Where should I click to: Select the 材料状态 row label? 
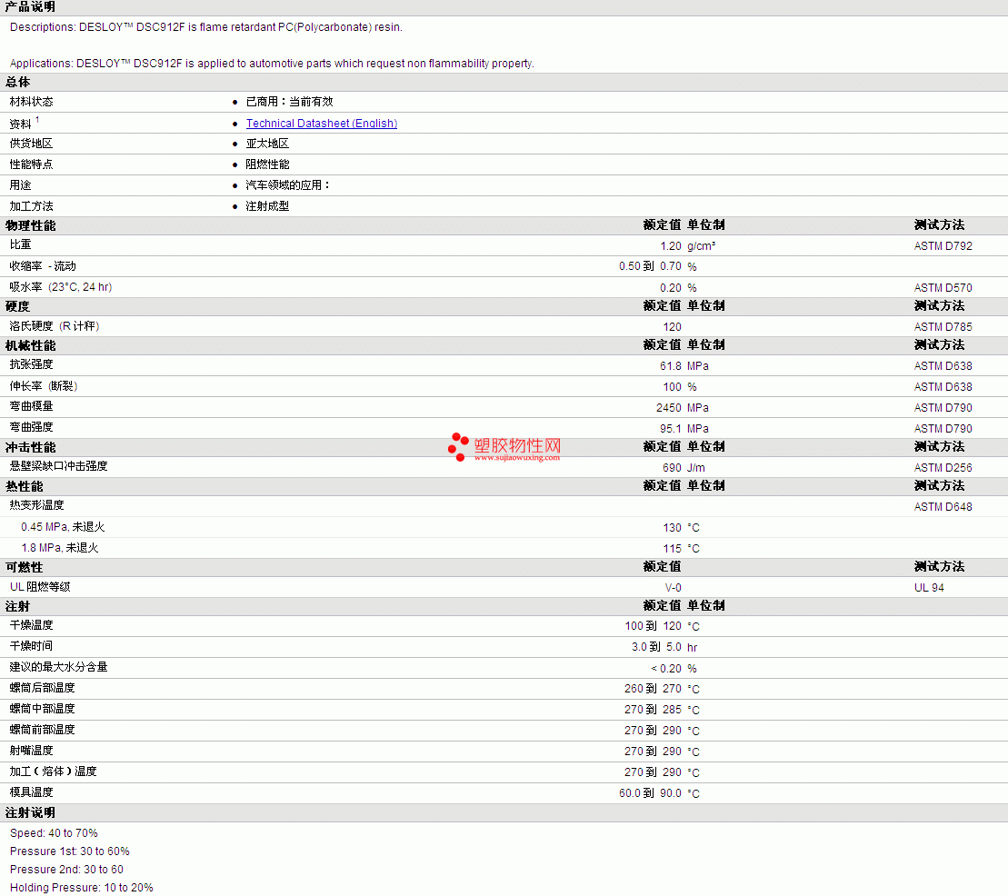pos(32,102)
